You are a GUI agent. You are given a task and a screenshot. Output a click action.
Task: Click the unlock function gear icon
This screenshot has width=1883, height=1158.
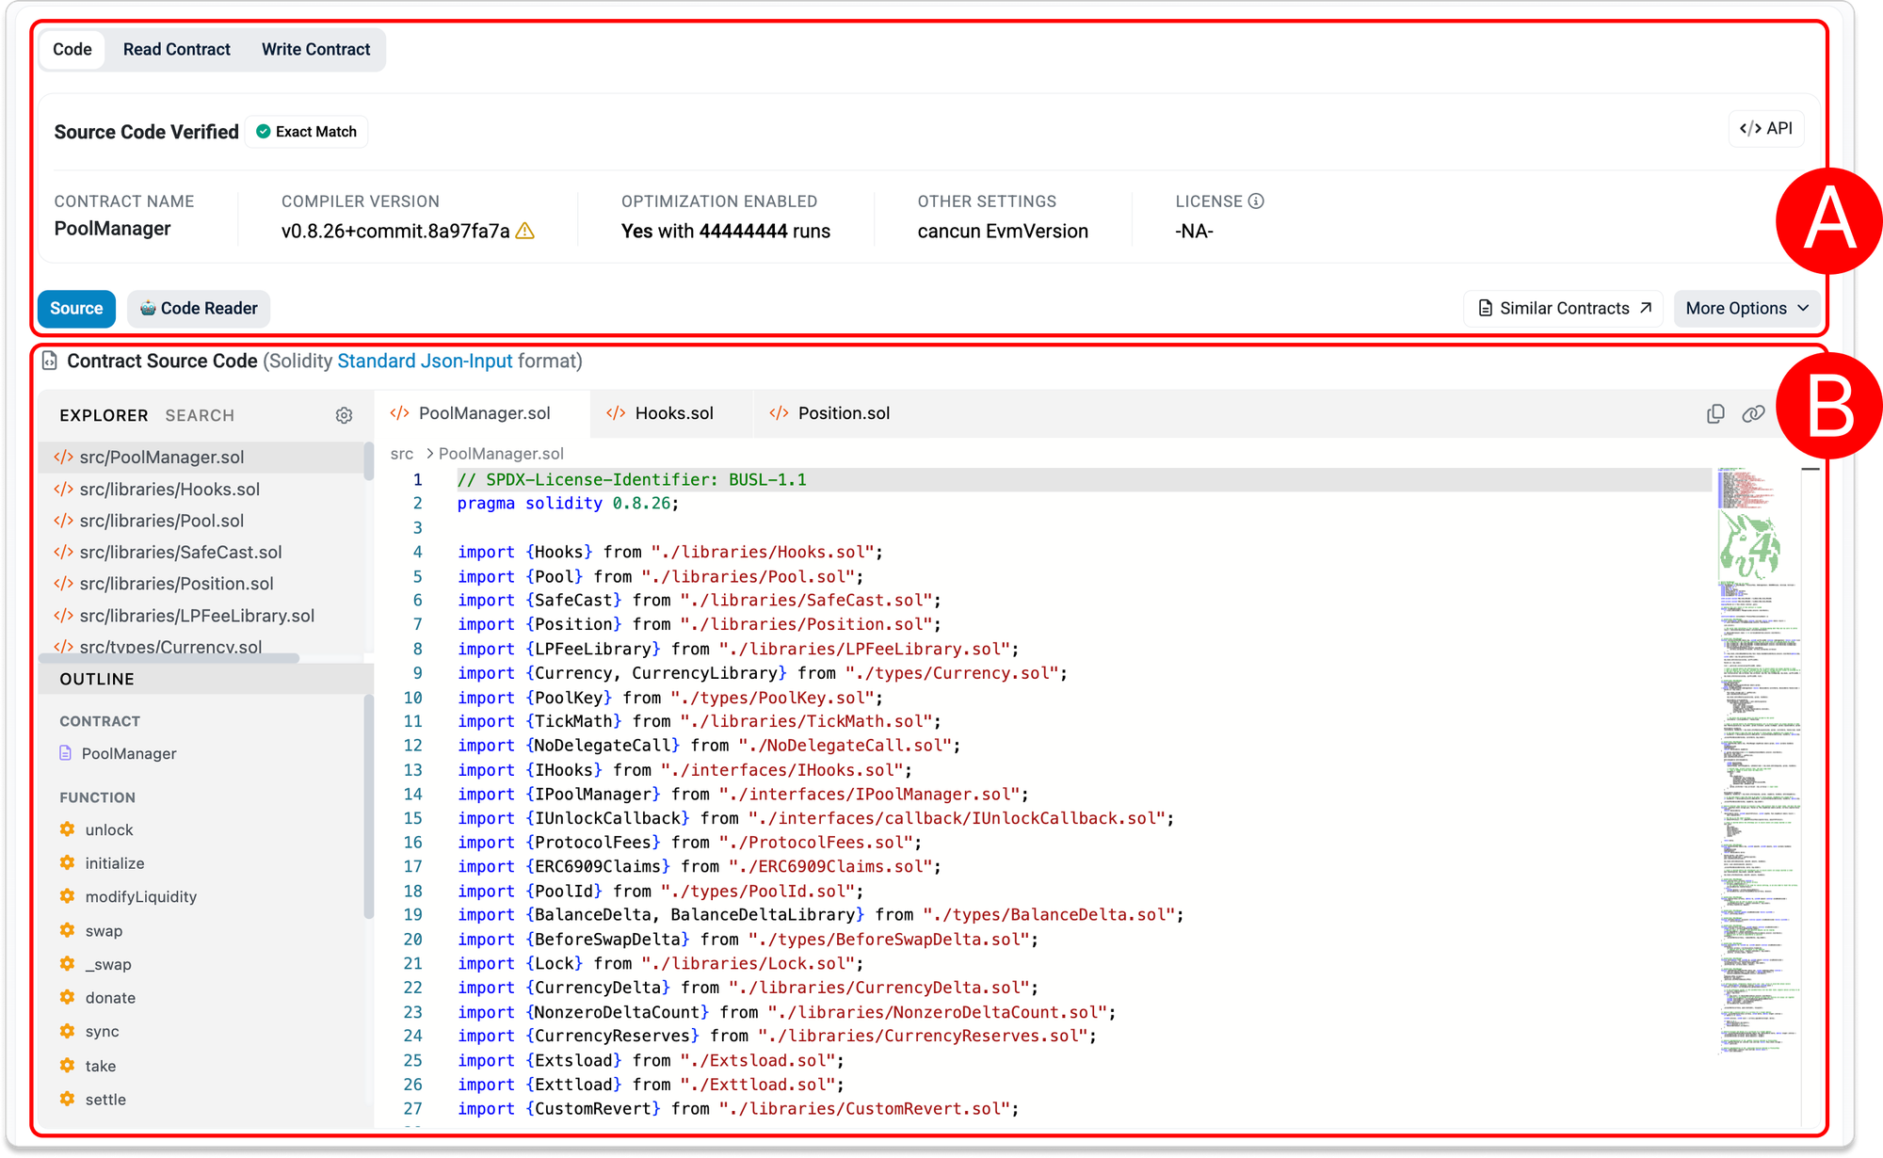point(67,829)
